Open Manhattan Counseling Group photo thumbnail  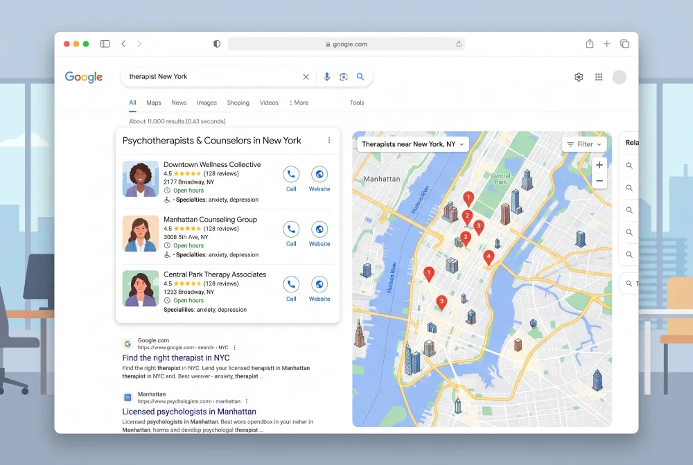(x=141, y=234)
